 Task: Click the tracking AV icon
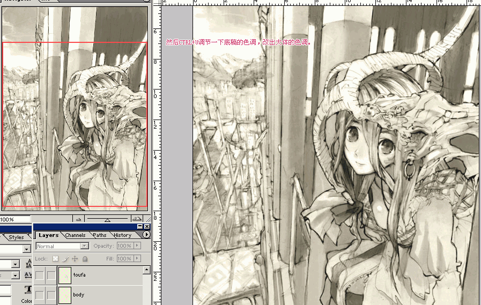pos(28,275)
